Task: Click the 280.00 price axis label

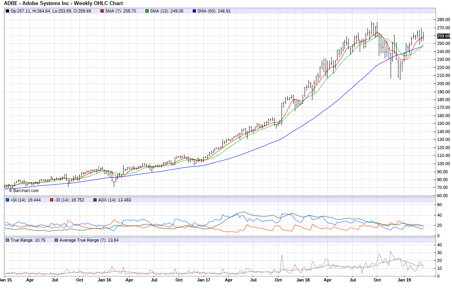Action: tap(443, 20)
